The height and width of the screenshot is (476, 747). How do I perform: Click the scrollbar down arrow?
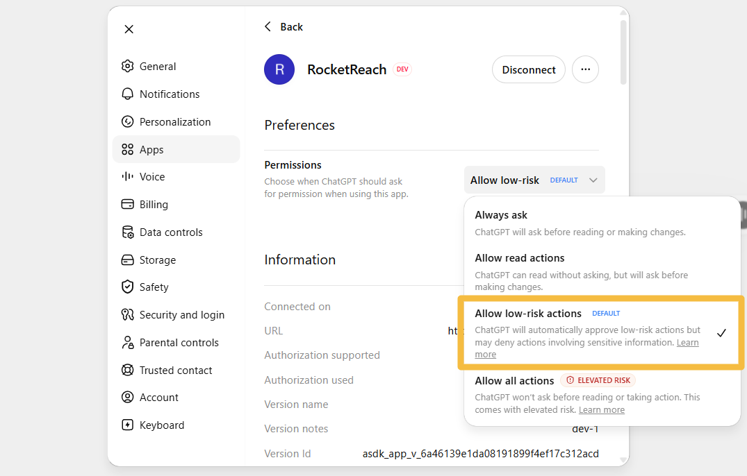623,460
